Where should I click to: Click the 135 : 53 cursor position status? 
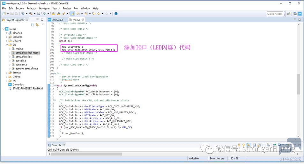pyautogui.click(x=234, y=158)
